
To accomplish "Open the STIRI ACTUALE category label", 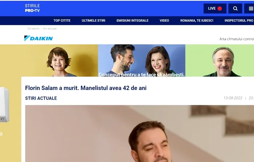I will point(41,98).
